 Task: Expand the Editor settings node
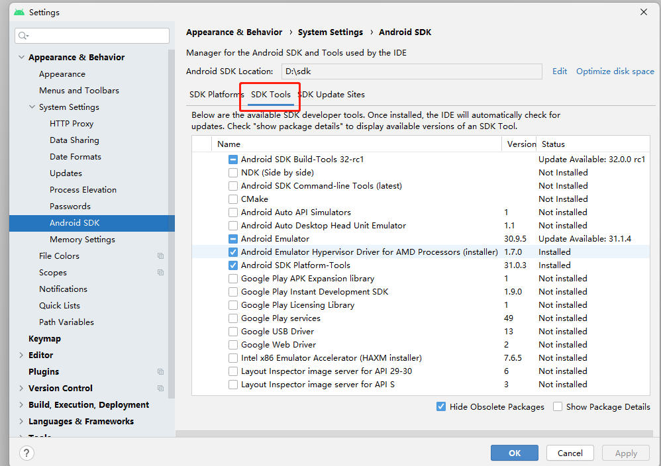click(x=21, y=355)
